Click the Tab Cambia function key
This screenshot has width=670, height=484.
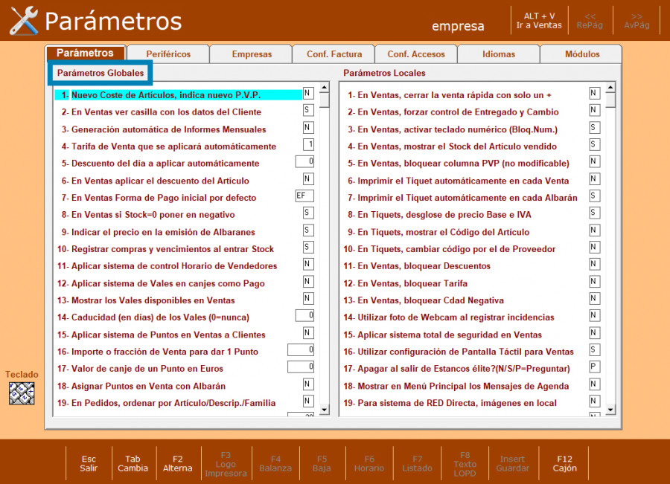pyautogui.click(x=133, y=463)
